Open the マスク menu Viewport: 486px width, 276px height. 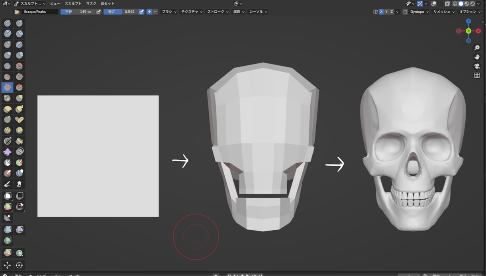[x=91, y=4]
